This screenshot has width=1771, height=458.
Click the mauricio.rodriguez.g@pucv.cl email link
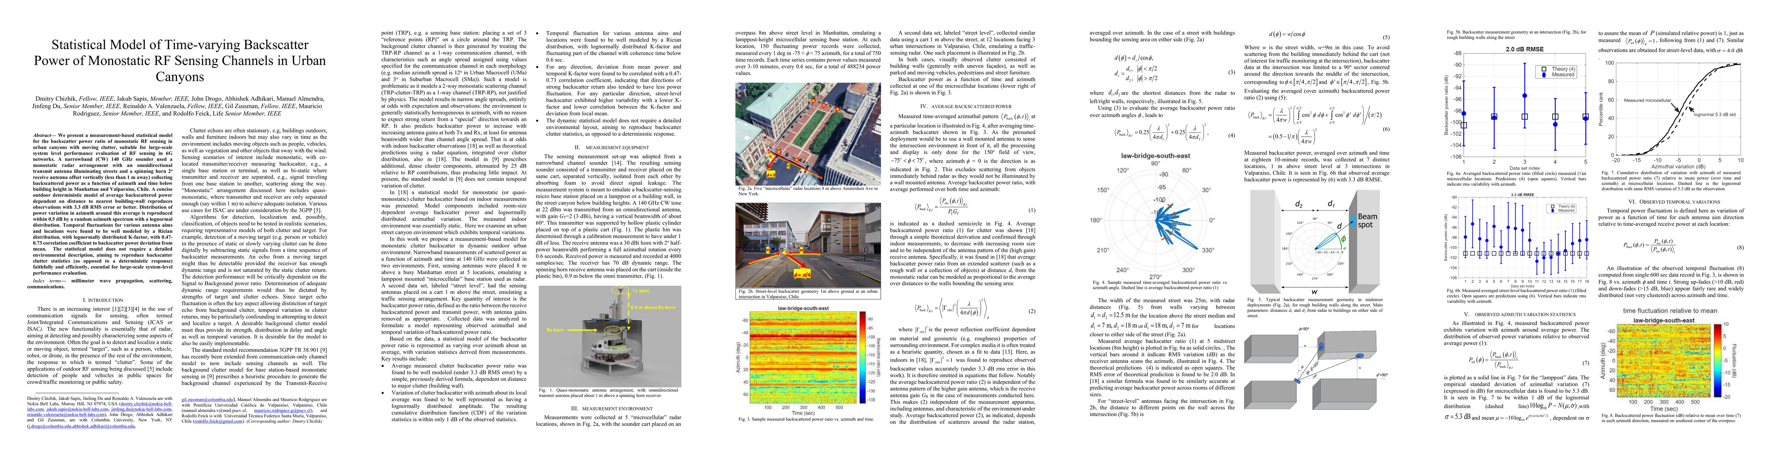tap(283, 411)
